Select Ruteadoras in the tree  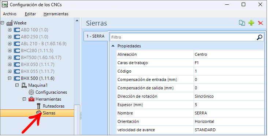pyautogui.click(x=53, y=106)
